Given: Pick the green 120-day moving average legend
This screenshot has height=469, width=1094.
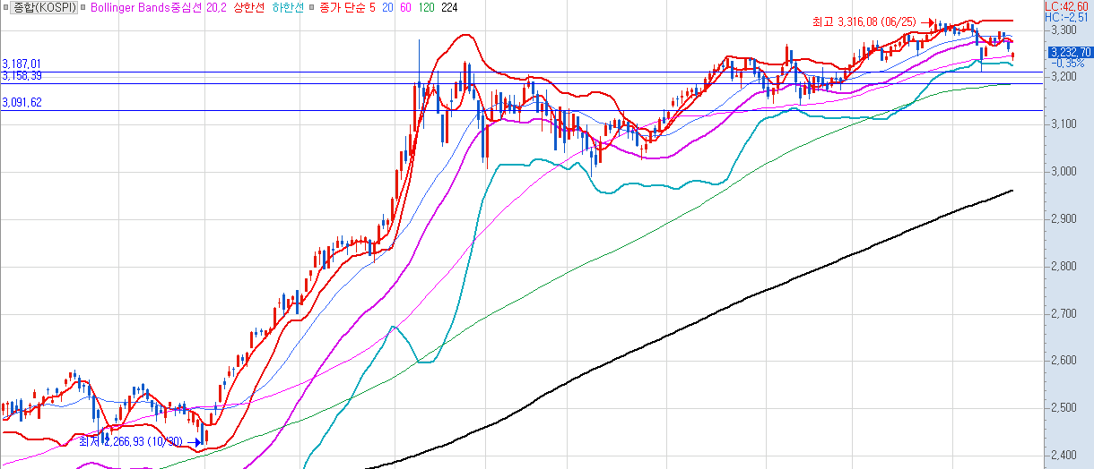Looking at the screenshot, I should click(x=427, y=7).
